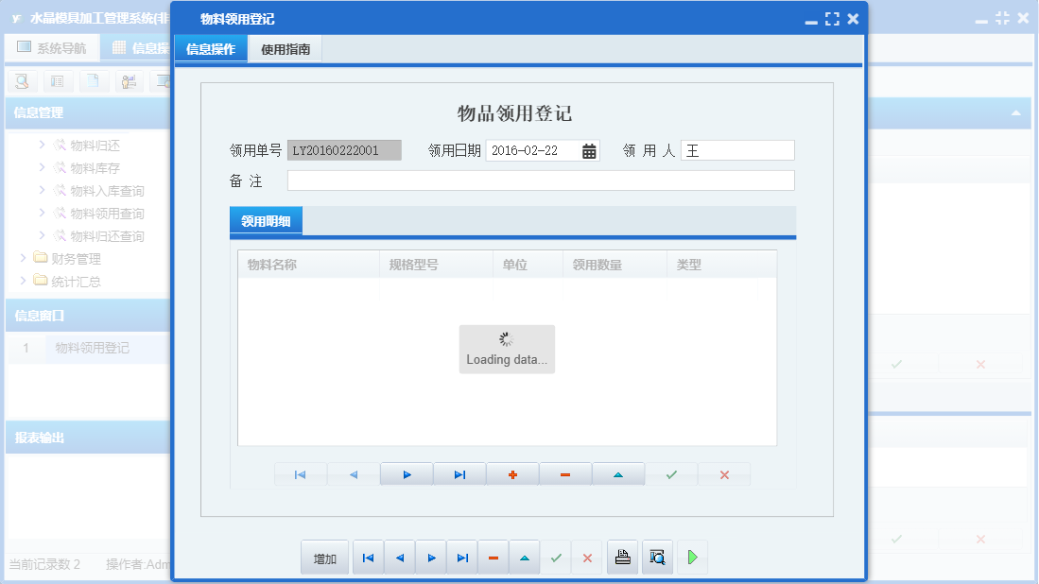Add a new detail row with the plus icon
Image resolution: width=1039 pixels, height=584 pixels.
[x=512, y=473]
